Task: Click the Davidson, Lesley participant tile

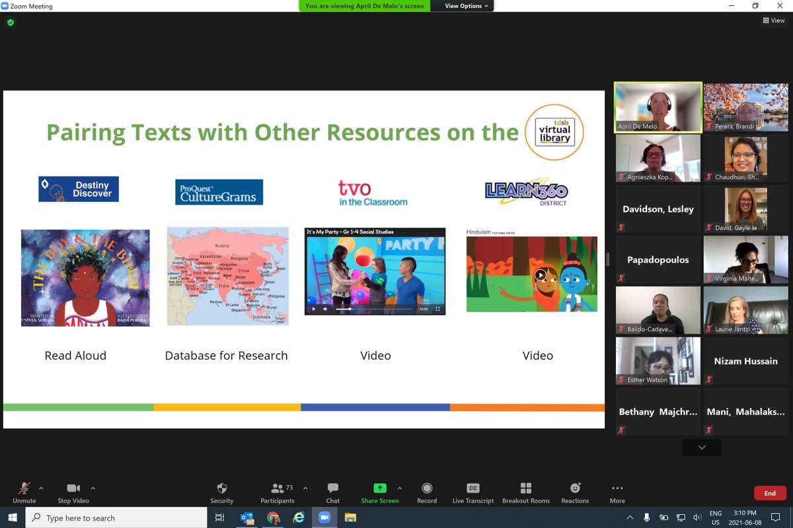Action: [x=658, y=209]
